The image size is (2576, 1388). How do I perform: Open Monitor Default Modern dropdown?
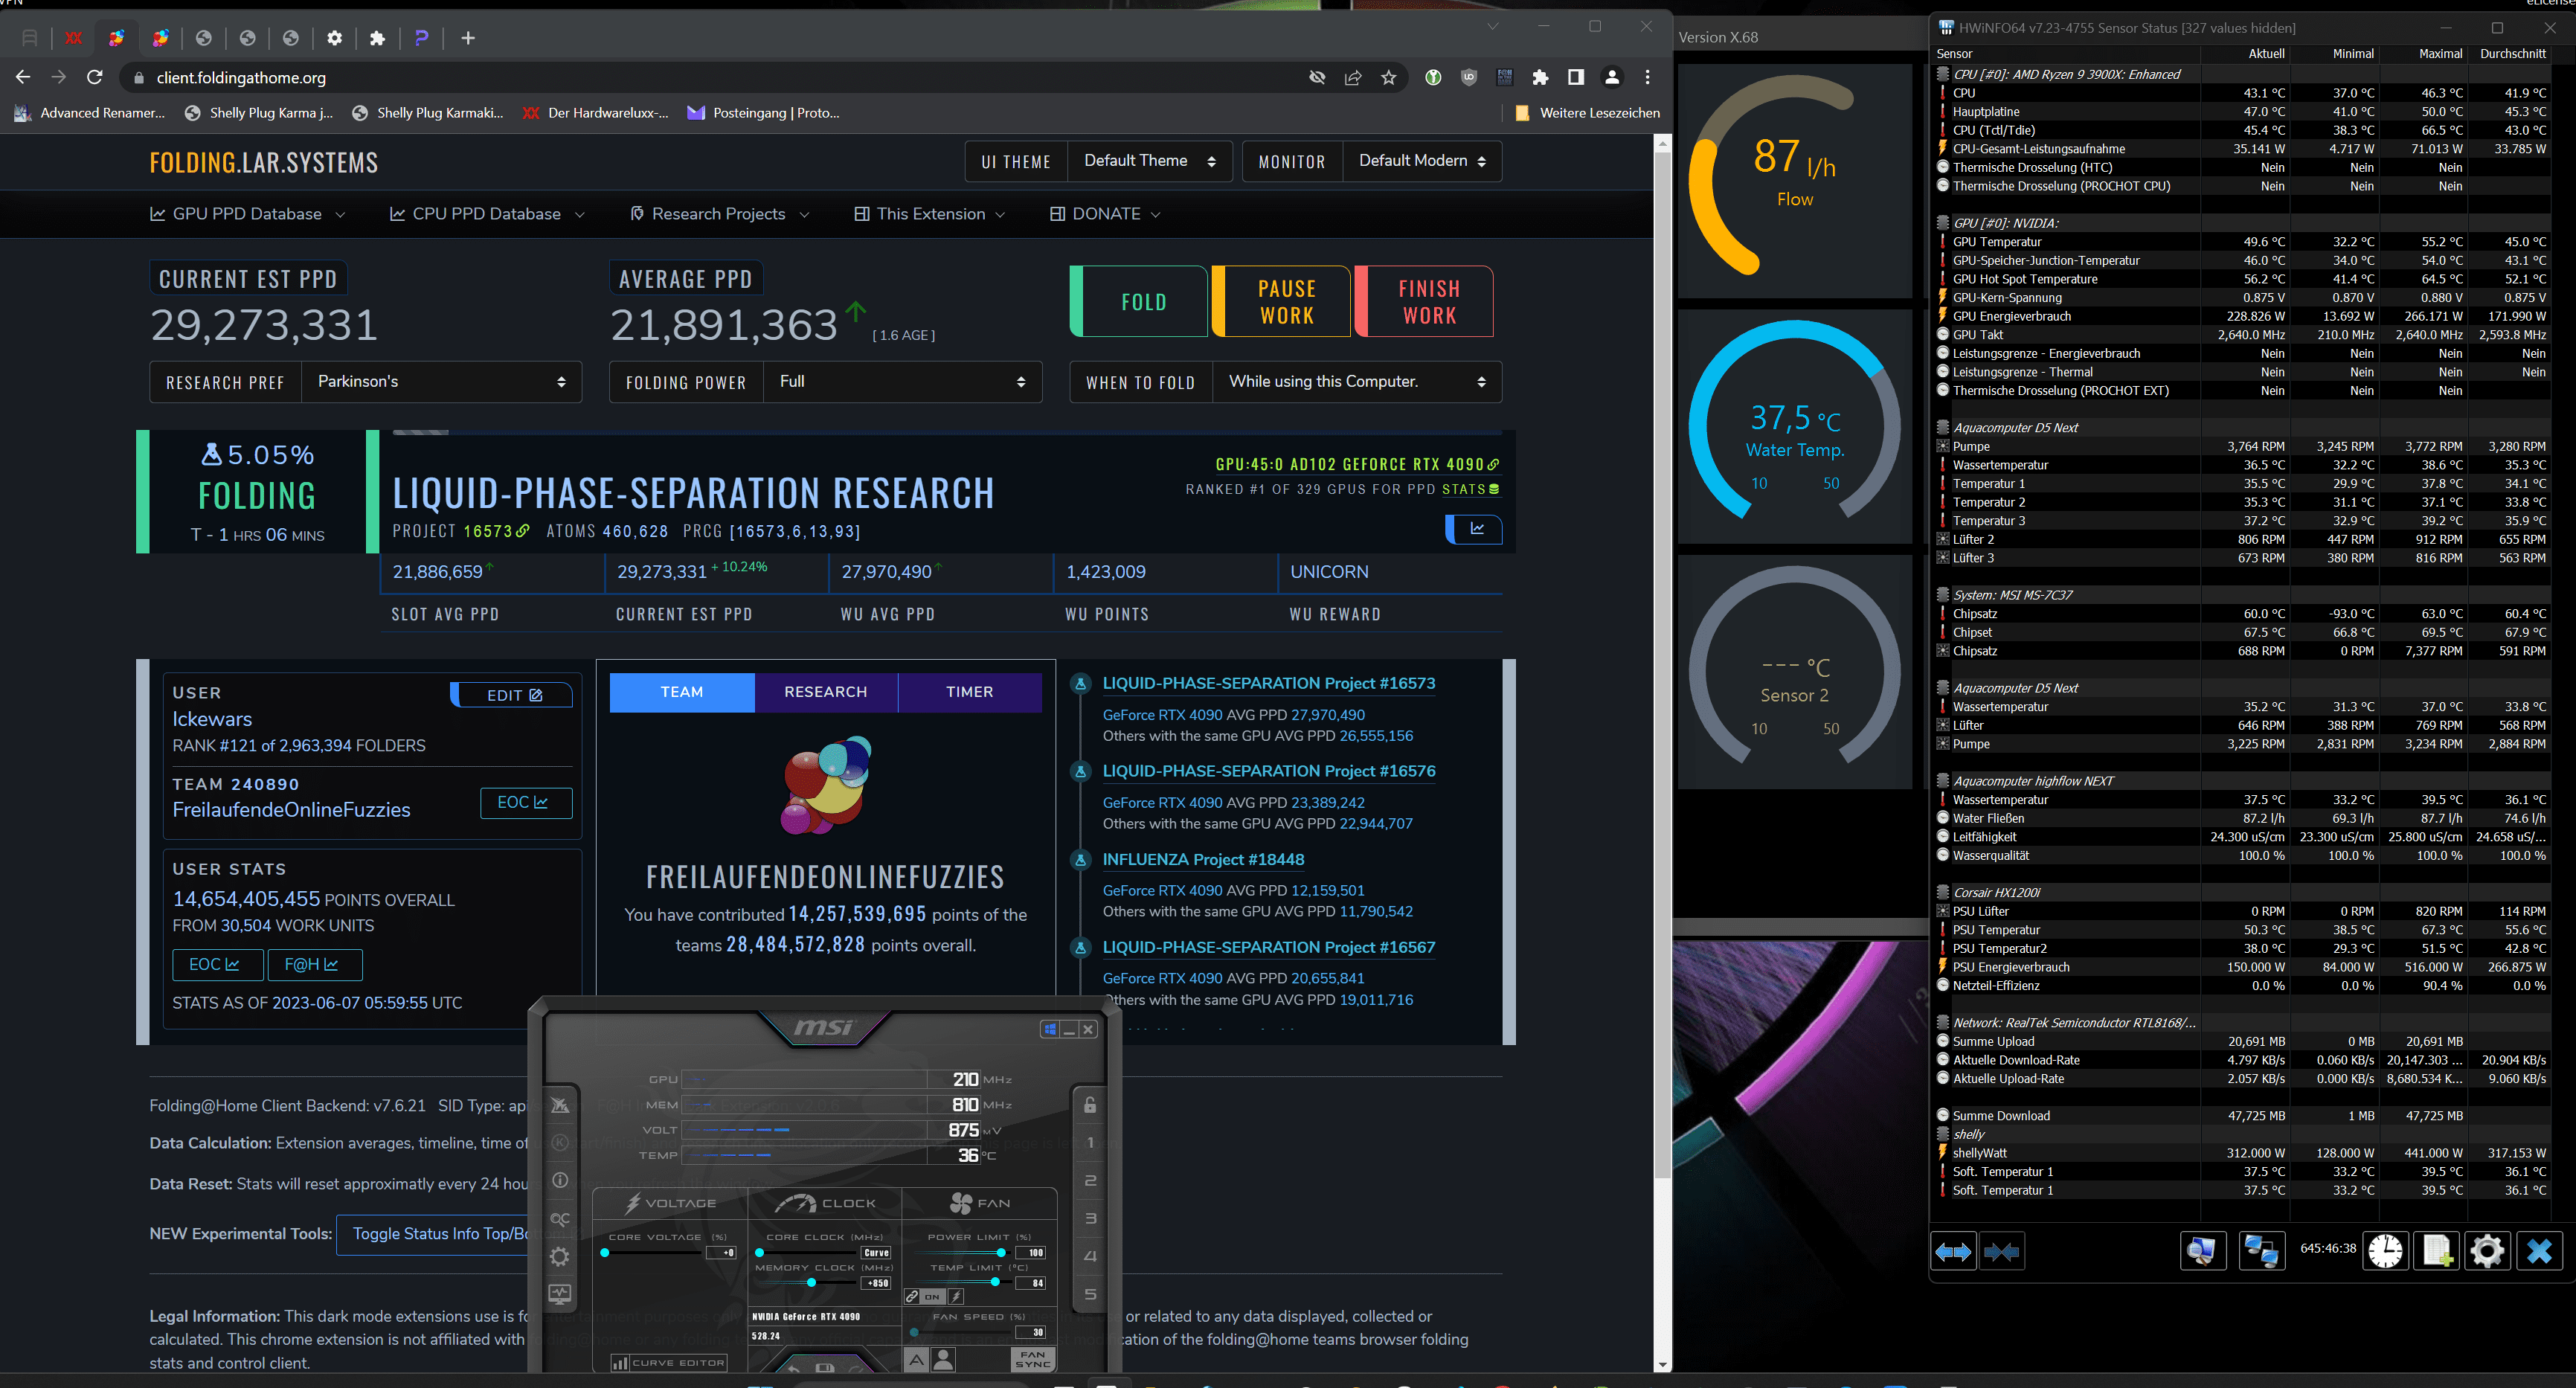coord(1421,161)
